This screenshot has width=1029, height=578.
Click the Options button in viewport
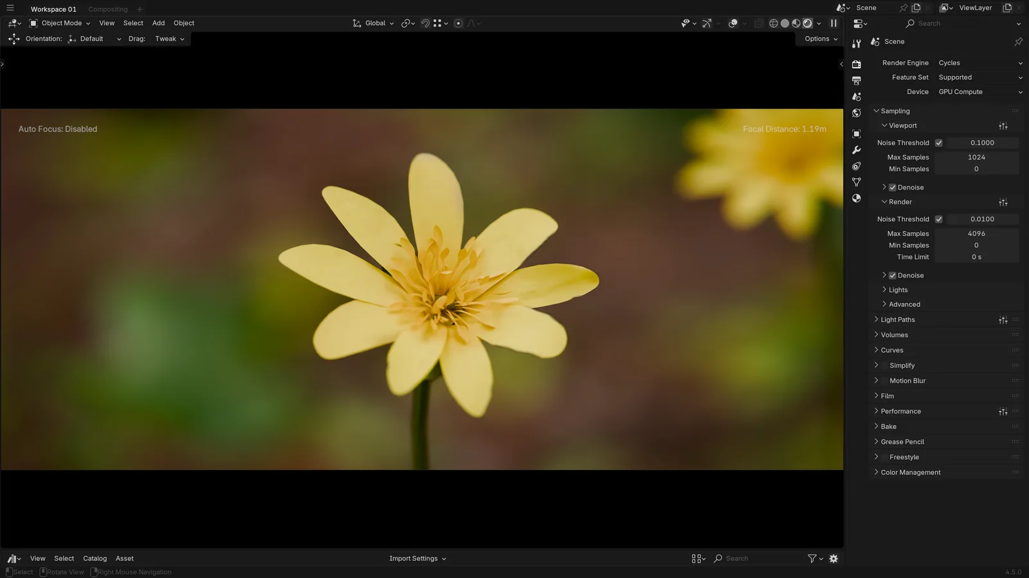(x=821, y=39)
